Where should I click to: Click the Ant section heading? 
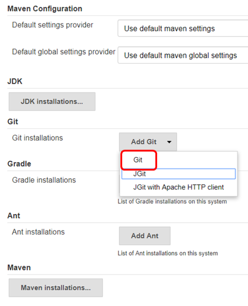(14, 216)
